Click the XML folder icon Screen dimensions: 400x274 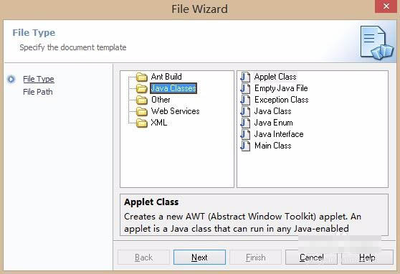point(142,123)
